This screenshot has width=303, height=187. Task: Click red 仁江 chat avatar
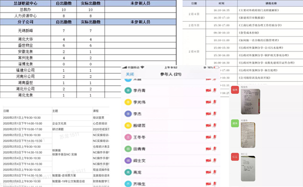[235, 157]
